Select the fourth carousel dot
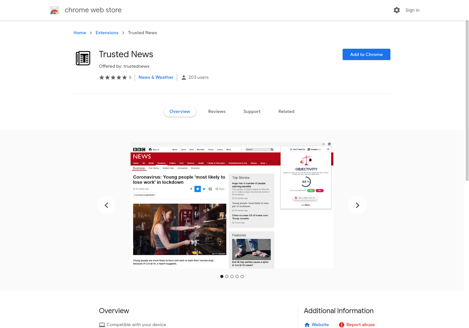Screen dimensions: 469x328 pos(237,276)
